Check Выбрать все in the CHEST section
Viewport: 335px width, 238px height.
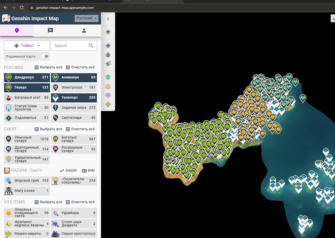48,129
